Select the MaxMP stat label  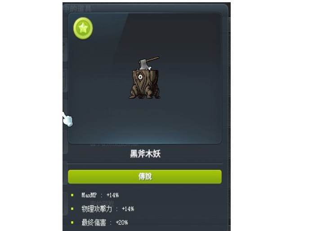coord(89,195)
